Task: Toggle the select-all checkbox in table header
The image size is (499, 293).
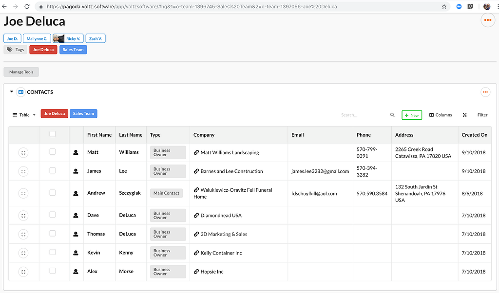Action: click(53, 134)
